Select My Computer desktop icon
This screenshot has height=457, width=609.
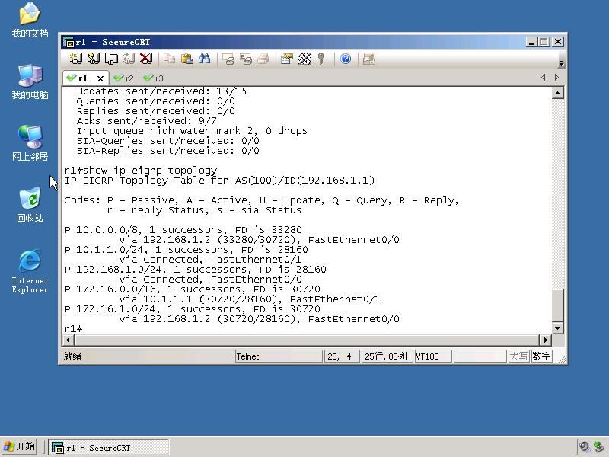(x=30, y=82)
